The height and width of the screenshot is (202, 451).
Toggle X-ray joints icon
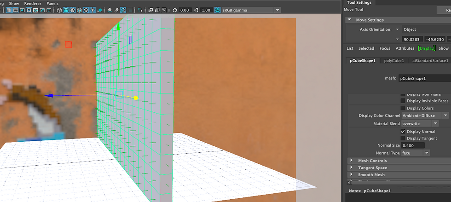[x=164, y=10]
